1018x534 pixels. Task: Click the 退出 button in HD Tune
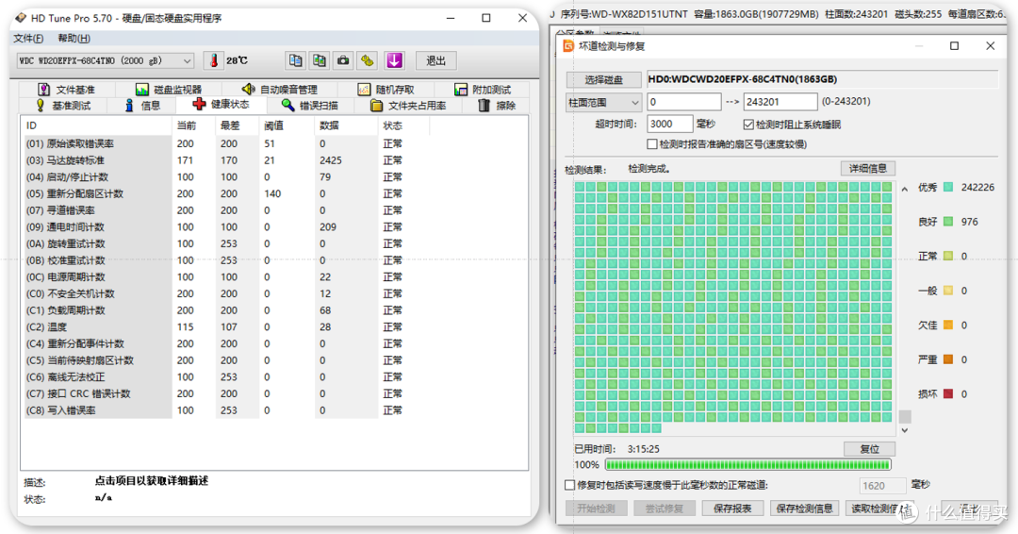(x=435, y=60)
